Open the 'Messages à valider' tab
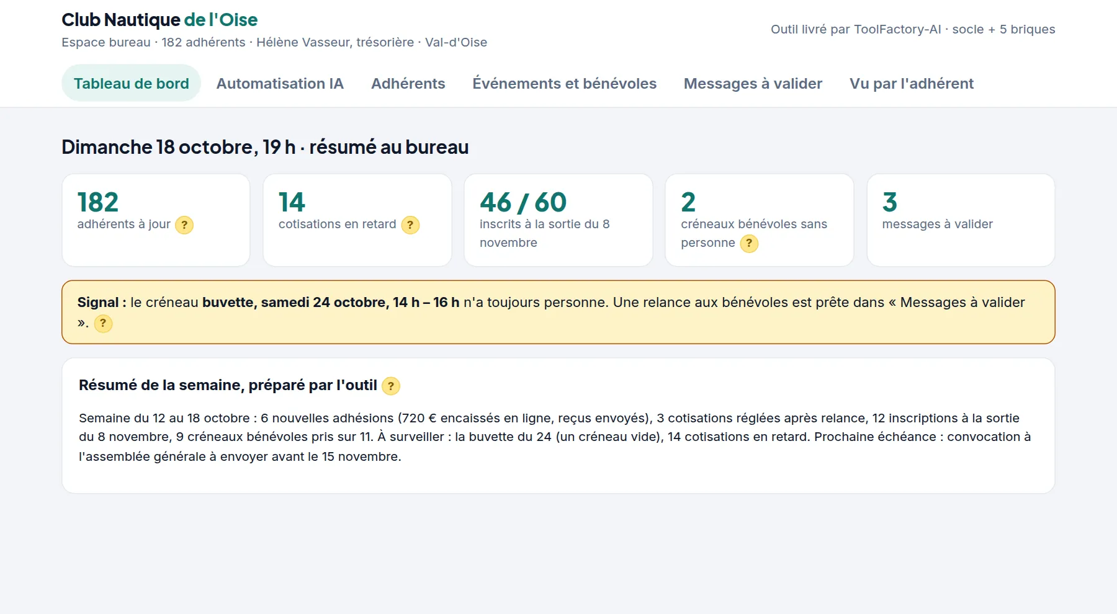The height and width of the screenshot is (614, 1117). 753,83
